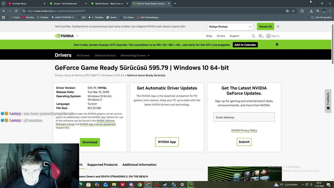
Task: Click the search magnifier icon on NVIDIA header
Action: [x=253, y=36]
